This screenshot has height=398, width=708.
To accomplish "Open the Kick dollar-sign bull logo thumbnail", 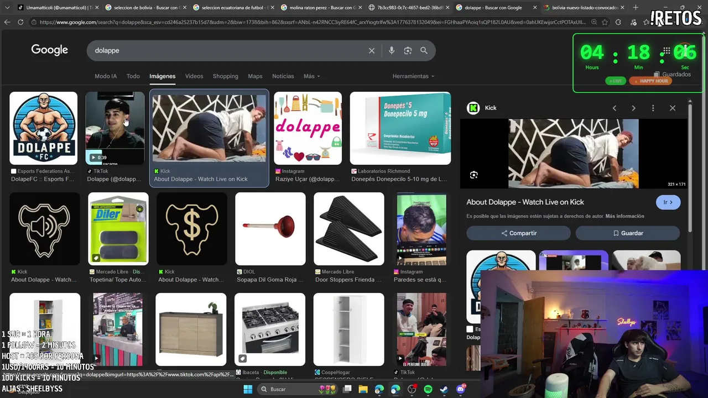I will click(191, 229).
